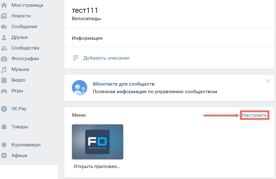Open the shopping bag icon for Товары
Screen dimensions: 276x179
click(4, 126)
